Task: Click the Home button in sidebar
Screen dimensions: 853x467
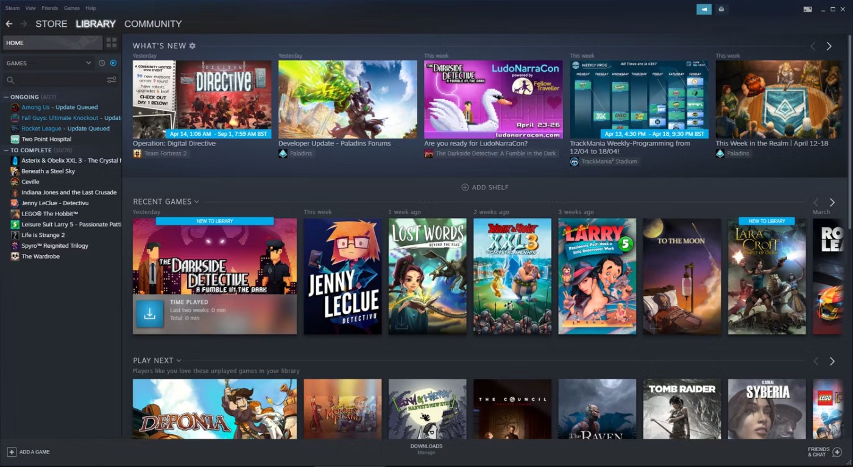Action: click(53, 43)
